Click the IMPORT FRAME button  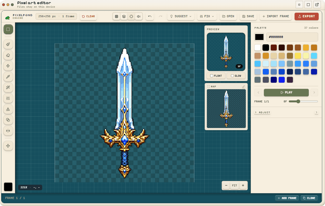tap(275, 16)
